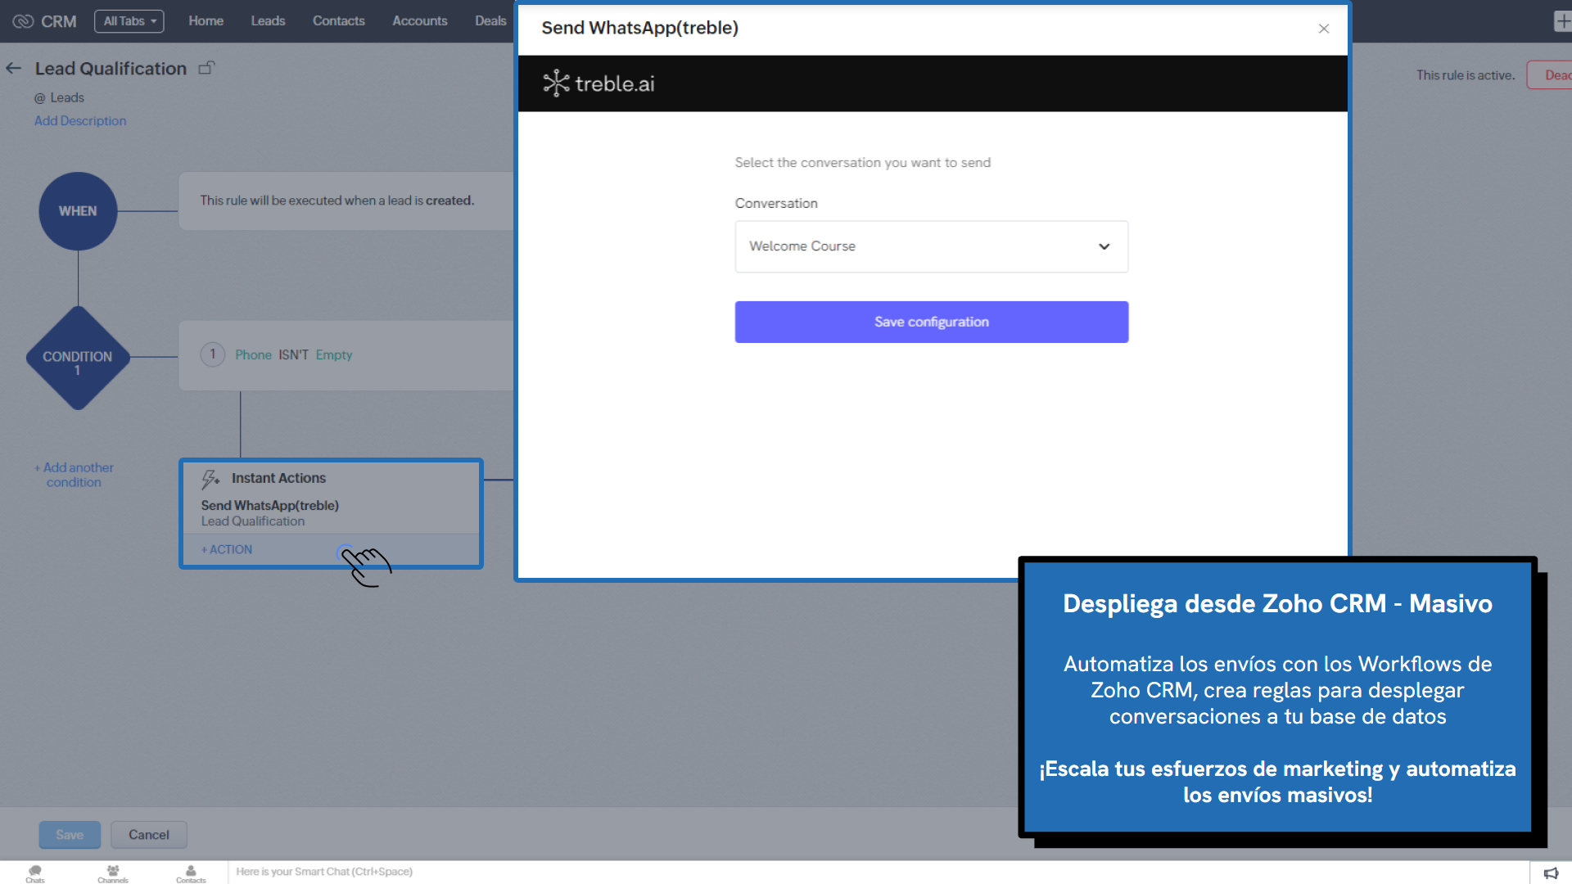Open the Chats icon in the bottom bar
Viewport: 1572px width, 884px height.
(x=35, y=873)
